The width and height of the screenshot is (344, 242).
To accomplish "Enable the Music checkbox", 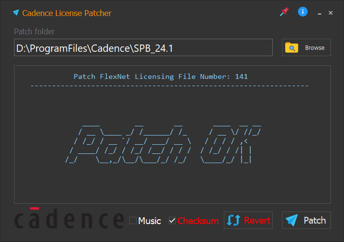I will coord(133,221).
